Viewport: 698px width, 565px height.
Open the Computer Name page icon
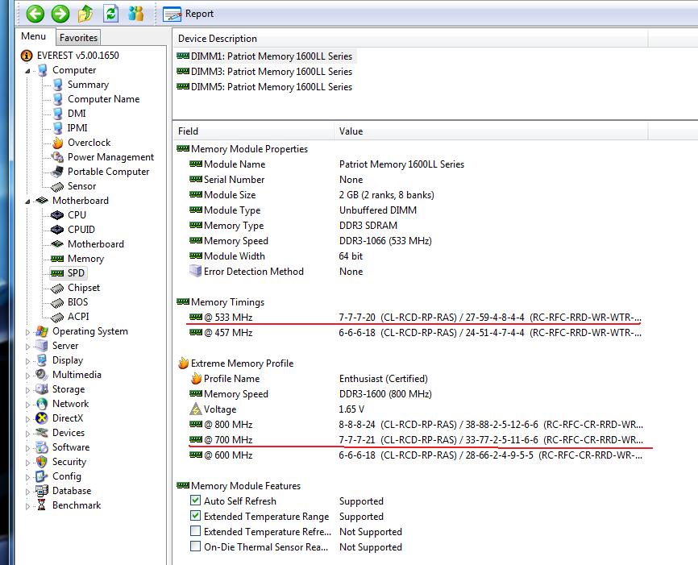(57, 99)
